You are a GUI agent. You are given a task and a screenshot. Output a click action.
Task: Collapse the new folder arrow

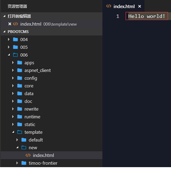click(17, 147)
